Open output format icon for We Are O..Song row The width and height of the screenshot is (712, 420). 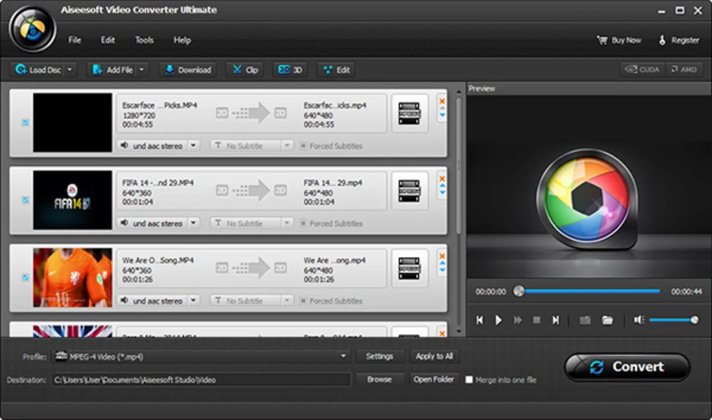[x=409, y=268]
